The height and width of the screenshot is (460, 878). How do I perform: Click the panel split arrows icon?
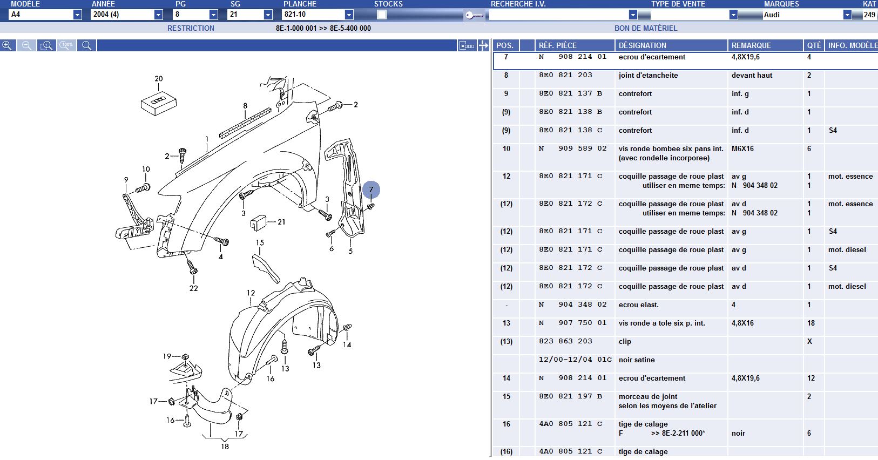[x=483, y=46]
